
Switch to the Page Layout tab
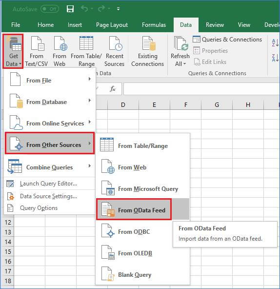[112, 25]
